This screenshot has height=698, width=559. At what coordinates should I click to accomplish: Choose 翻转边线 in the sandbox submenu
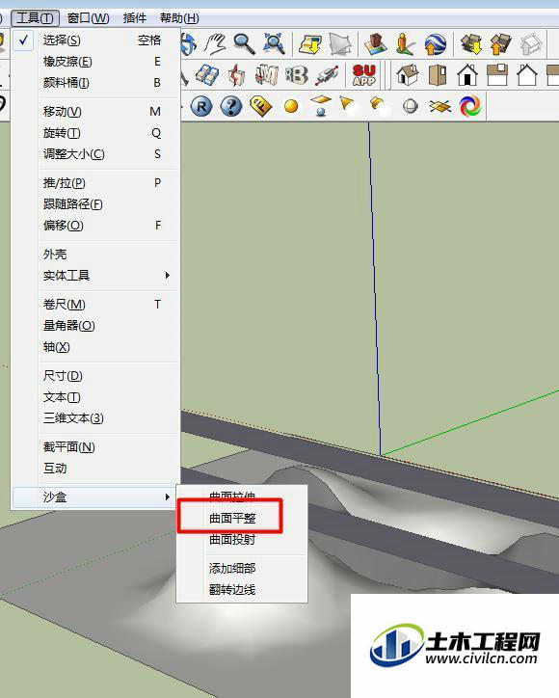click(243, 590)
